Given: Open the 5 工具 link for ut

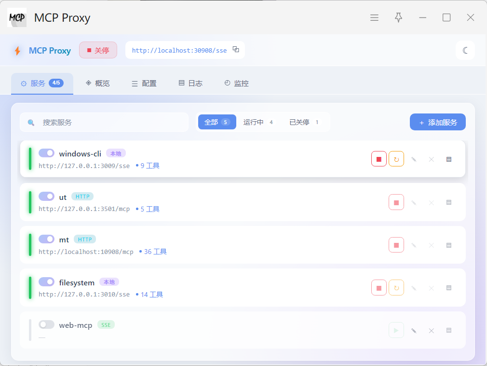Looking at the screenshot, I should coord(148,209).
